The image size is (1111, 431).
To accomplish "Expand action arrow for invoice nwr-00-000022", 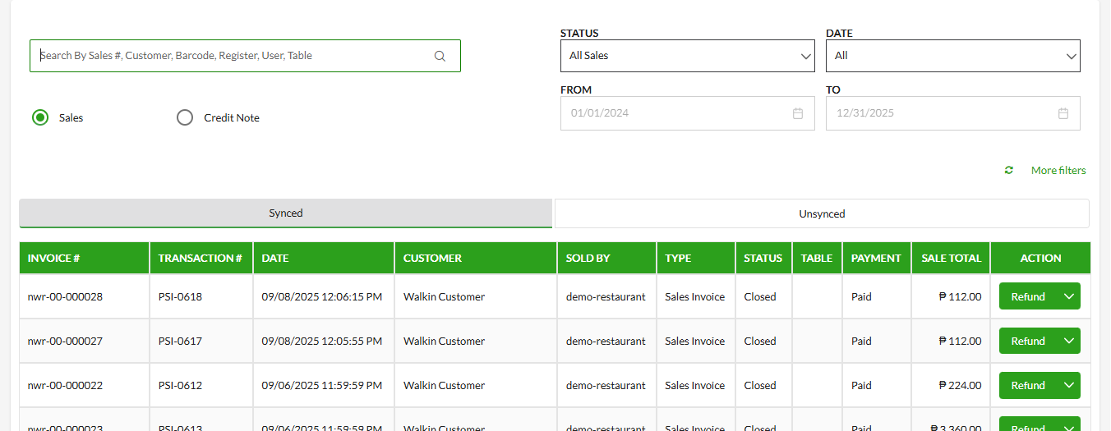I will 1069,385.
